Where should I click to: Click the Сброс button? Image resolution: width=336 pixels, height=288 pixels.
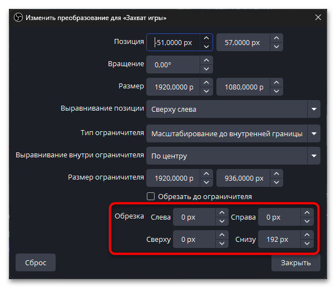coord(36,262)
